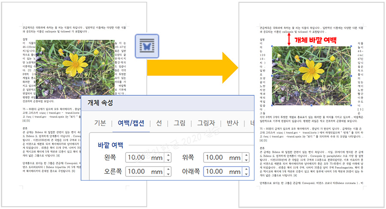Click top-right resize handle of right image
The width and height of the screenshot is (386, 209).
tap(351, 46)
